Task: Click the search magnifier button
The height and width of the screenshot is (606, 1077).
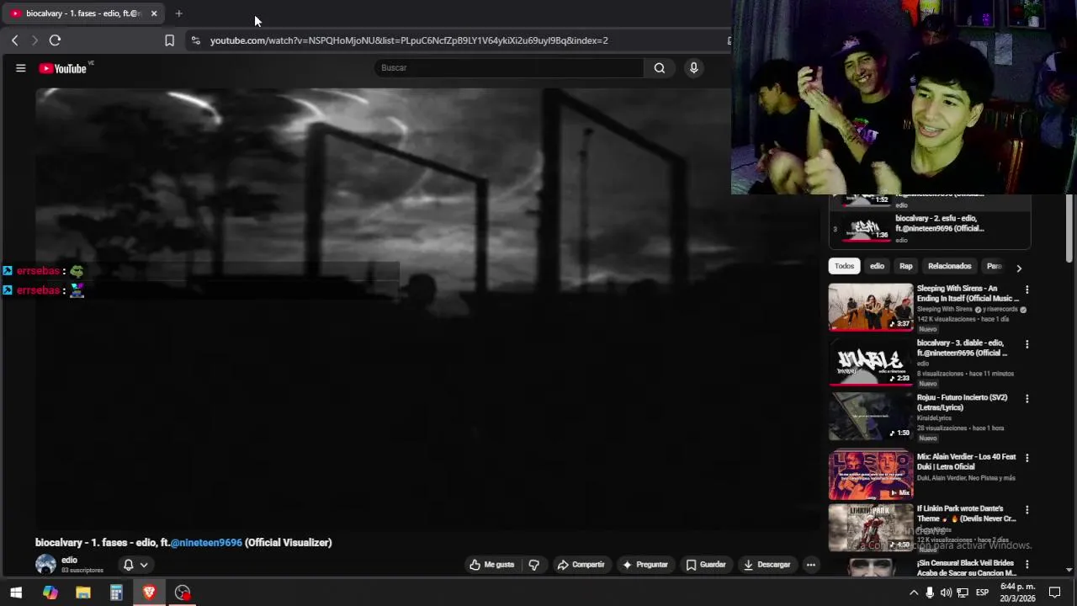Action: [x=660, y=68]
